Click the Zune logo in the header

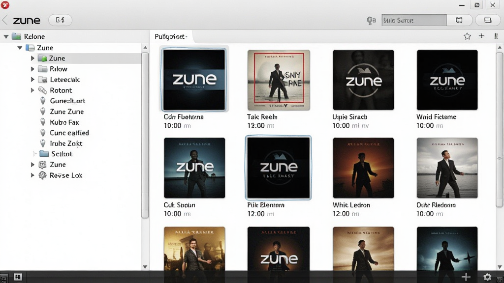27,21
